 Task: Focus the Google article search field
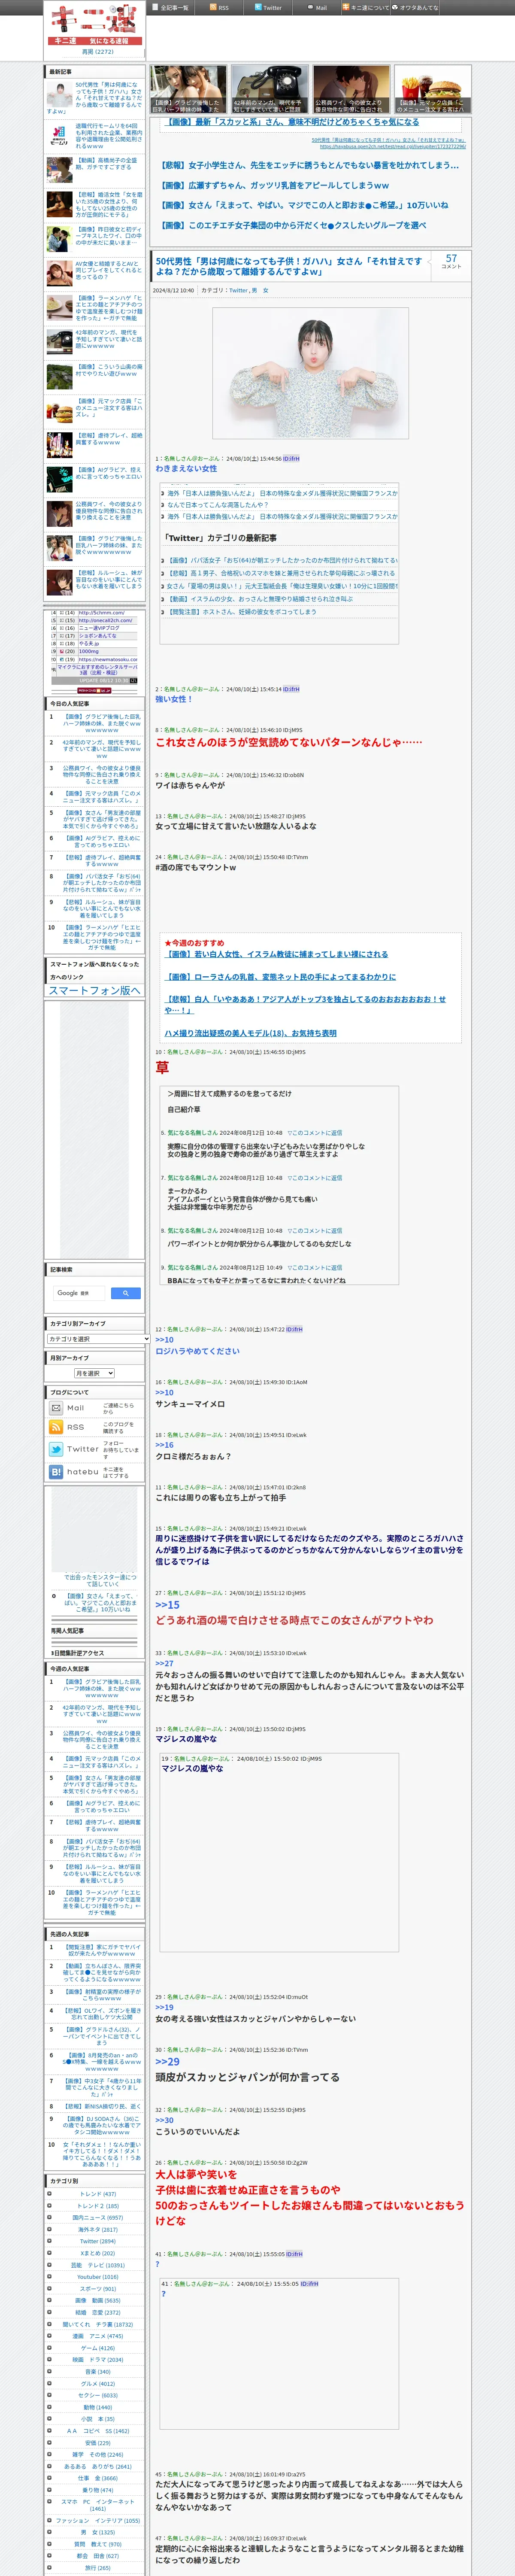(x=80, y=1293)
